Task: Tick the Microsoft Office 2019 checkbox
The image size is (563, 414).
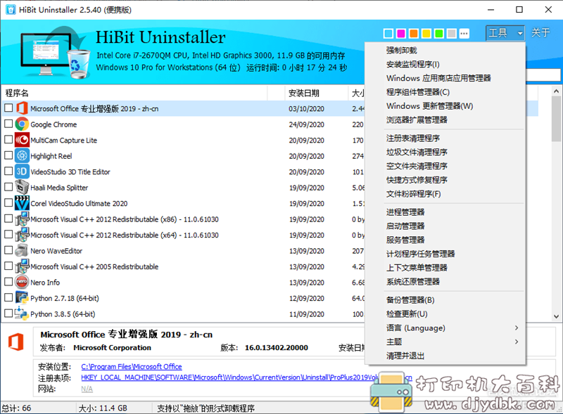Action: coord(8,108)
